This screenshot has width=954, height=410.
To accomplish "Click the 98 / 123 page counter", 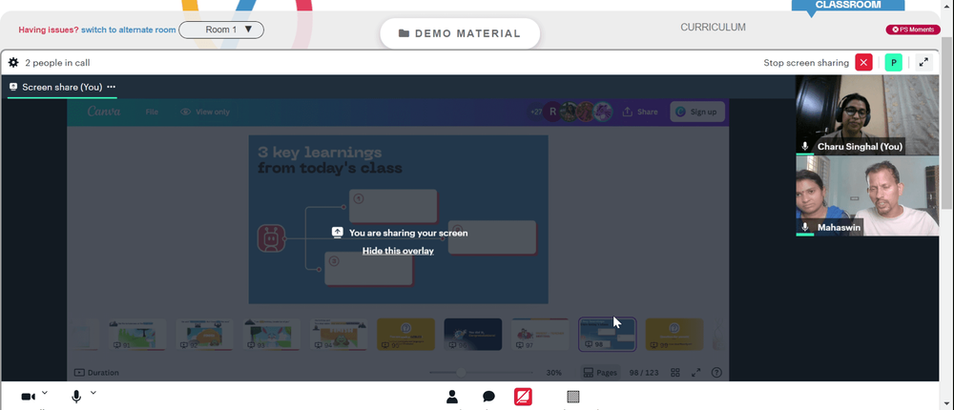I will 644,373.
